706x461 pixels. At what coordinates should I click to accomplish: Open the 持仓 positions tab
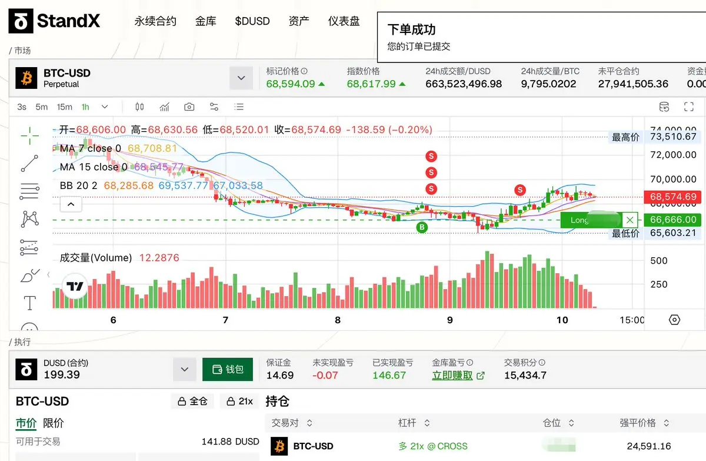pos(278,401)
